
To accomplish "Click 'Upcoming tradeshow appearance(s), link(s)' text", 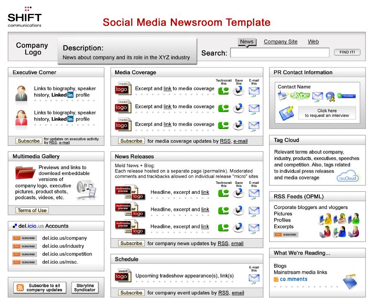I will pyautogui.click(x=185, y=276).
